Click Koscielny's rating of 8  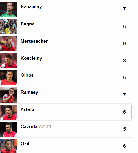click(124, 61)
